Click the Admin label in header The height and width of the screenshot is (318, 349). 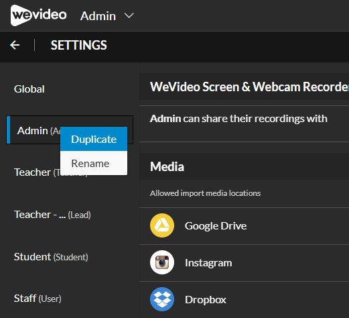coord(98,16)
